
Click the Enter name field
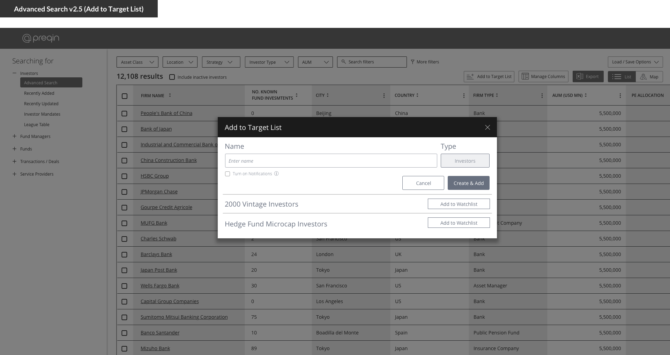click(x=331, y=161)
